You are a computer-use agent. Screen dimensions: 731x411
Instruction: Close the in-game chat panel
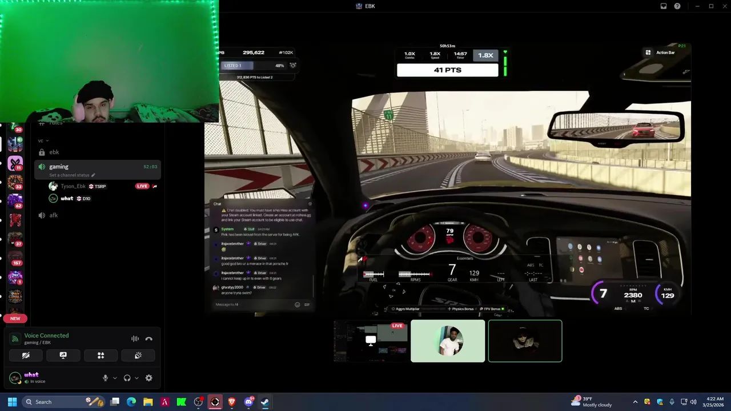[310, 204]
